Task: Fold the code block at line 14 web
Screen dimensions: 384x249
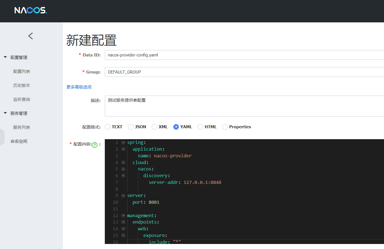Action: (x=123, y=229)
